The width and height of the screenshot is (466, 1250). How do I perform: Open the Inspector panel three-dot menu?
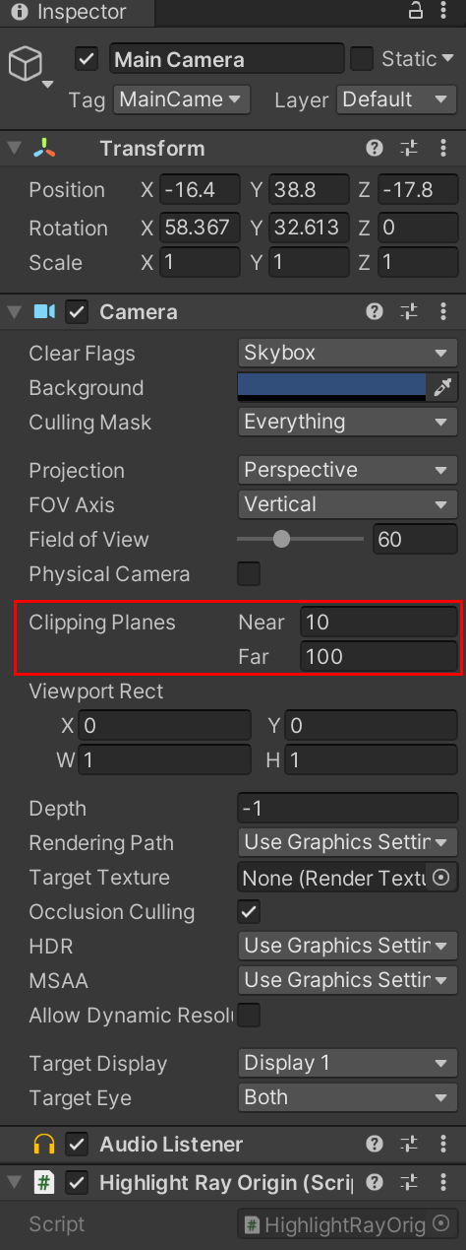[444, 12]
